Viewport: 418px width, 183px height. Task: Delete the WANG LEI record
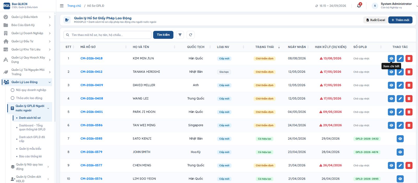point(409,99)
